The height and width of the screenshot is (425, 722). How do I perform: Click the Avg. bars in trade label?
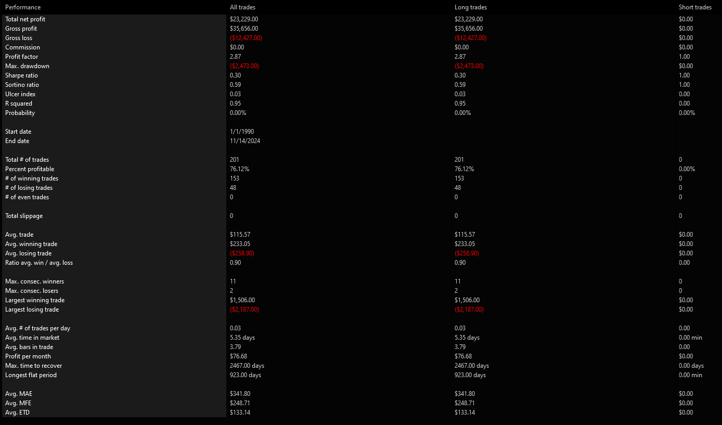[x=29, y=347]
